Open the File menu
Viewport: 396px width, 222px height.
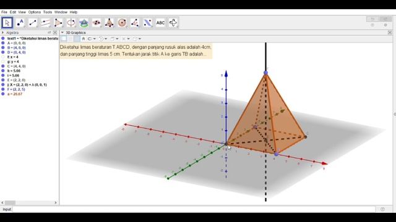[4, 12]
